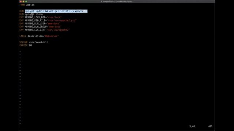Click the LABEL keyword
Screen dimensions: 234x131
(23, 36)
